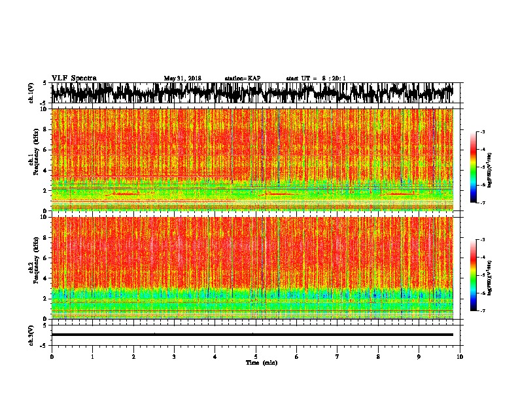Click the 'ch.1(V)' waveform axis label
The image size is (518, 400).
[x=31, y=93]
